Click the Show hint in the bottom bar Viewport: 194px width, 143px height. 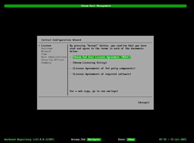pos(131,140)
